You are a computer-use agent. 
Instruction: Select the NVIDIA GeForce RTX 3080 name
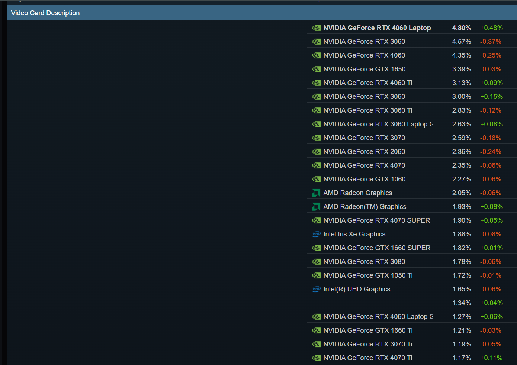click(364, 262)
